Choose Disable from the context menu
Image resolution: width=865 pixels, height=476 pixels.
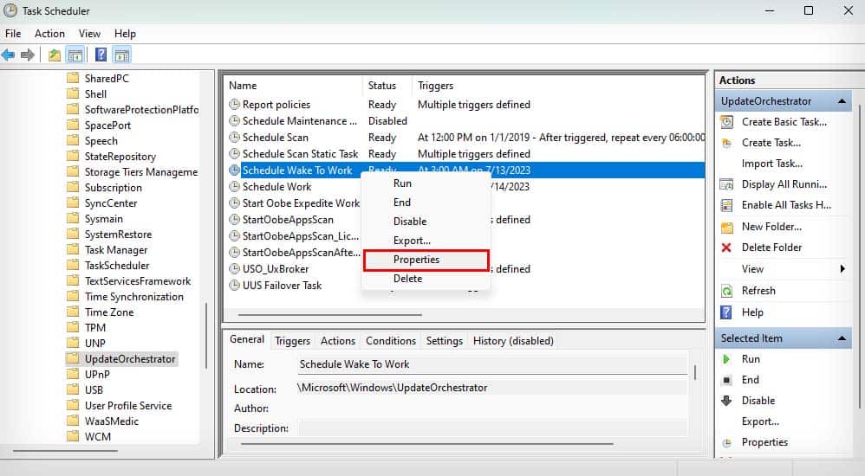pos(426,222)
